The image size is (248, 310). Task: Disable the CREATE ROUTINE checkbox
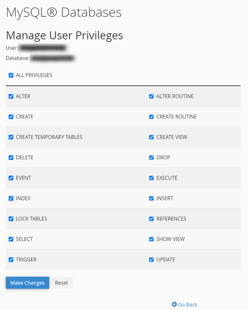[x=151, y=117]
